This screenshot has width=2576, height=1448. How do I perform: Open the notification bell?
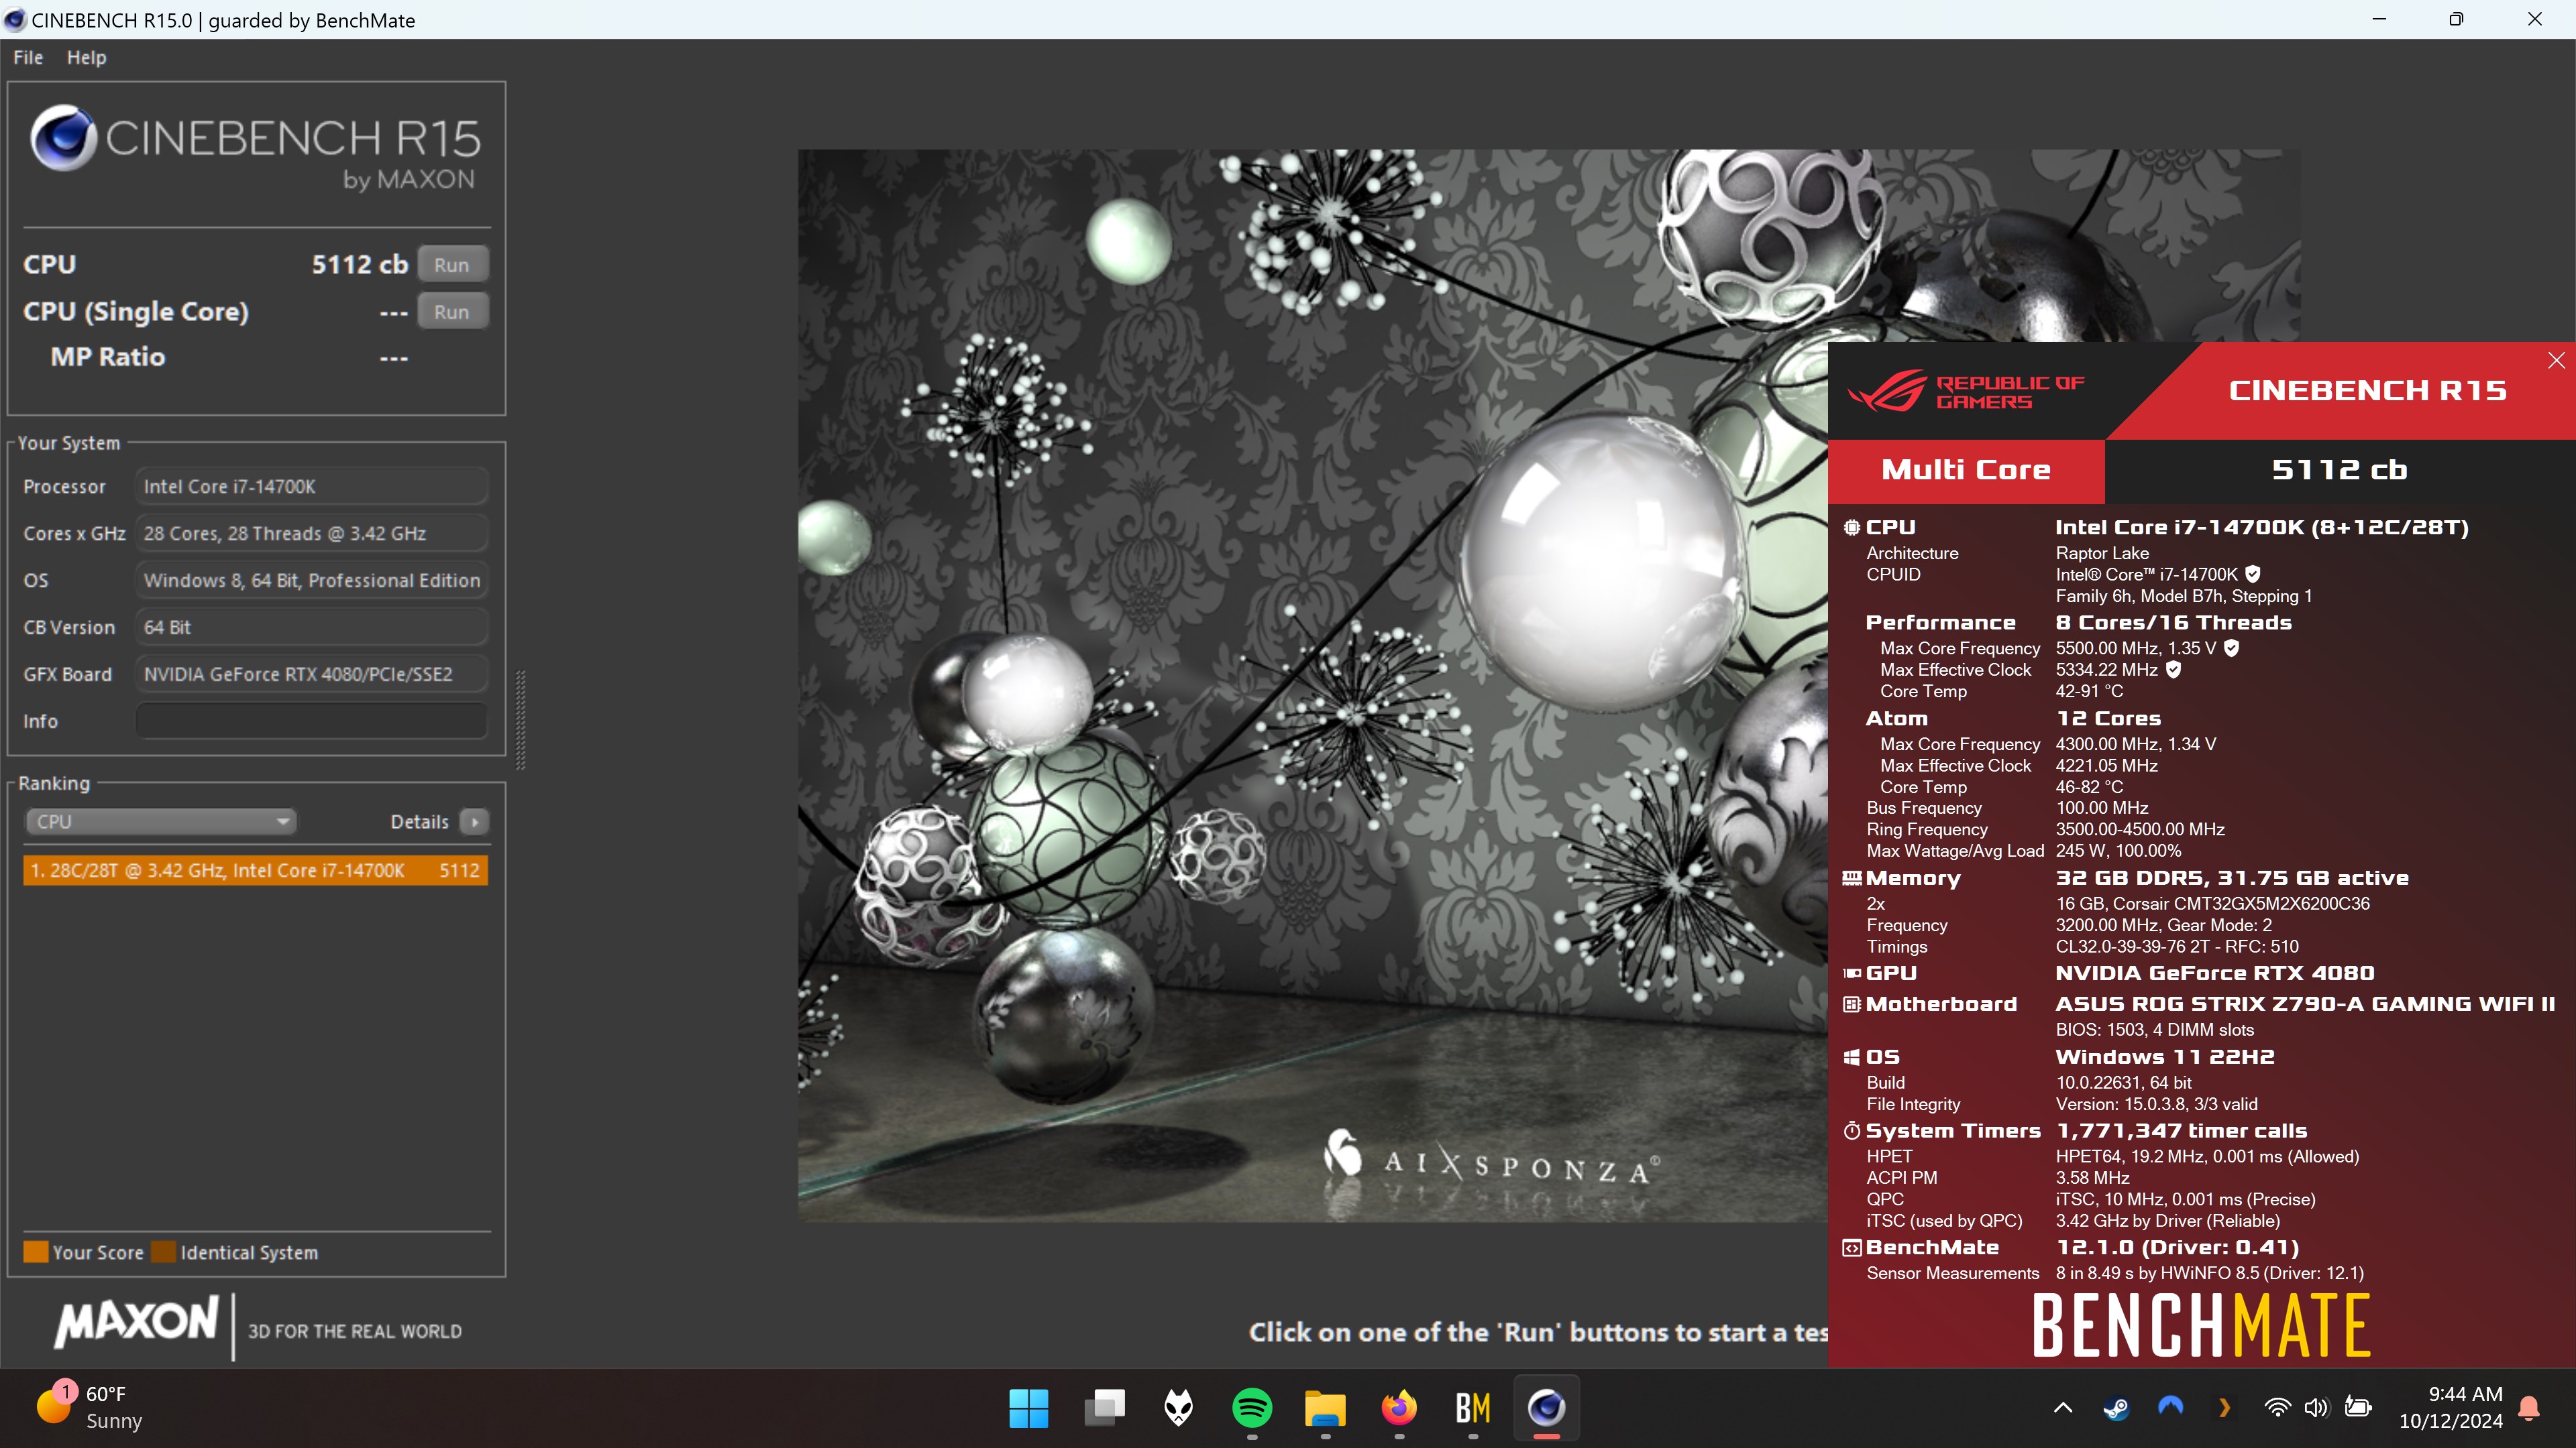click(x=2529, y=1408)
